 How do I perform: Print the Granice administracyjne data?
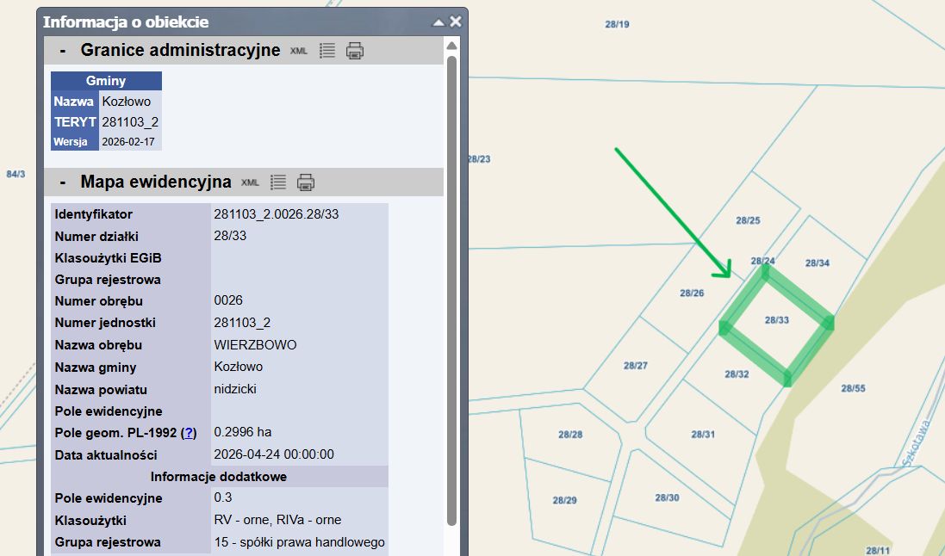353,51
